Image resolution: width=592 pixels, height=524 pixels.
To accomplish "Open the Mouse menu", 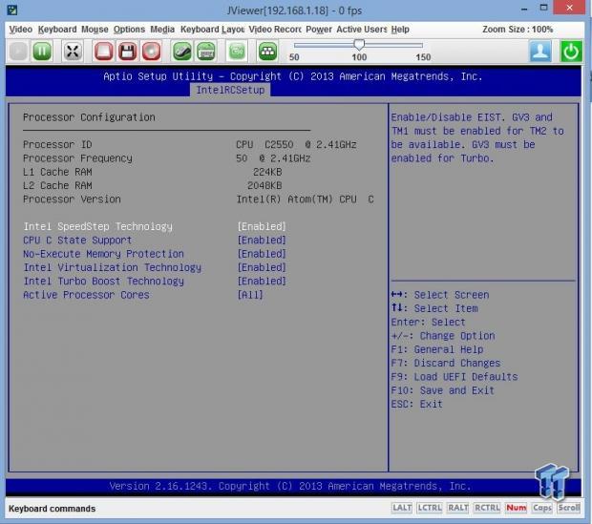I will click(x=95, y=30).
